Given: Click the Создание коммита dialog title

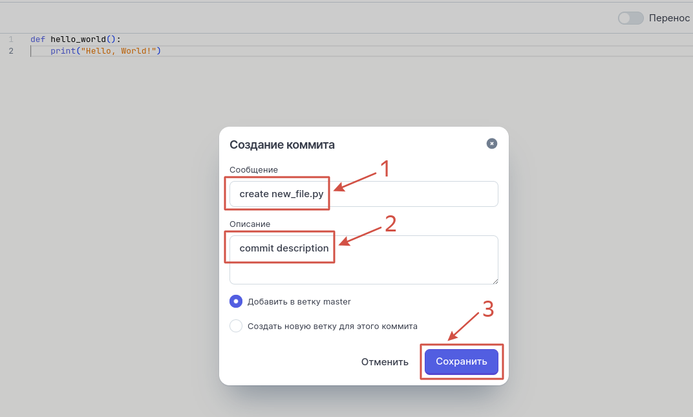Looking at the screenshot, I should tap(282, 145).
